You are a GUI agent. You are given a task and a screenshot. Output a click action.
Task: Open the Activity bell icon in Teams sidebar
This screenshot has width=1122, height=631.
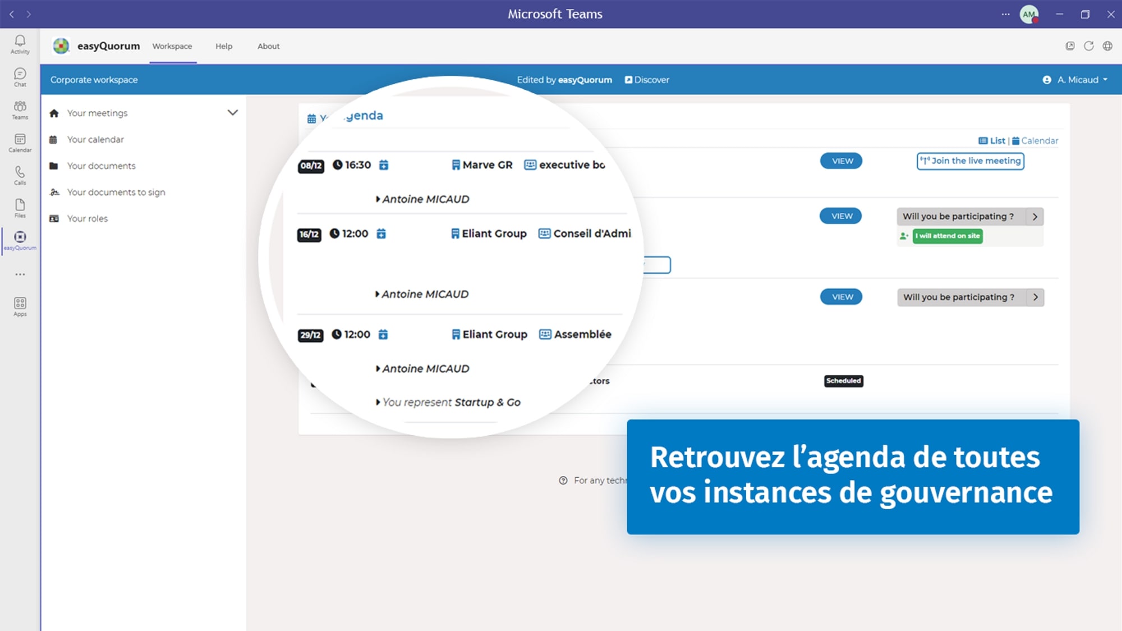click(x=20, y=44)
